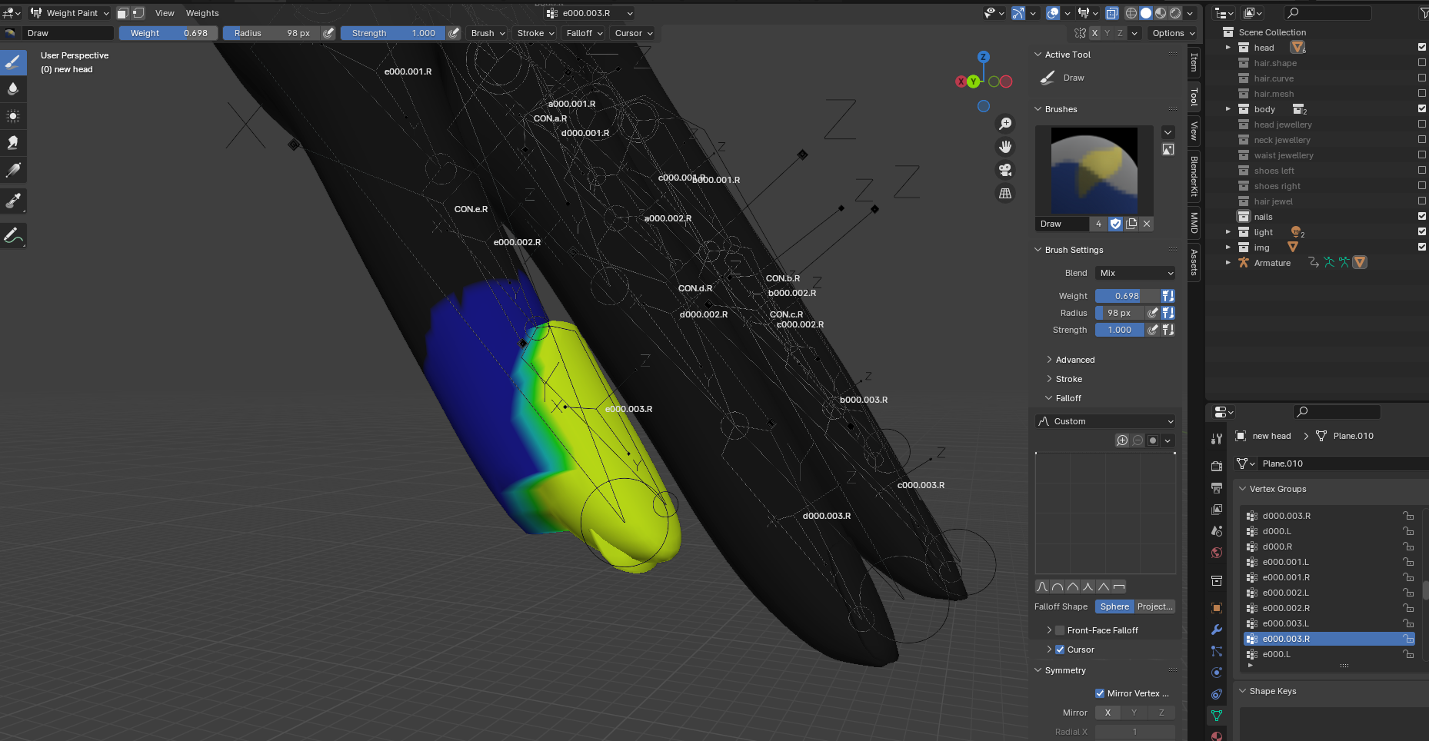Open the Modifiers wrench properties tab

tap(1217, 630)
